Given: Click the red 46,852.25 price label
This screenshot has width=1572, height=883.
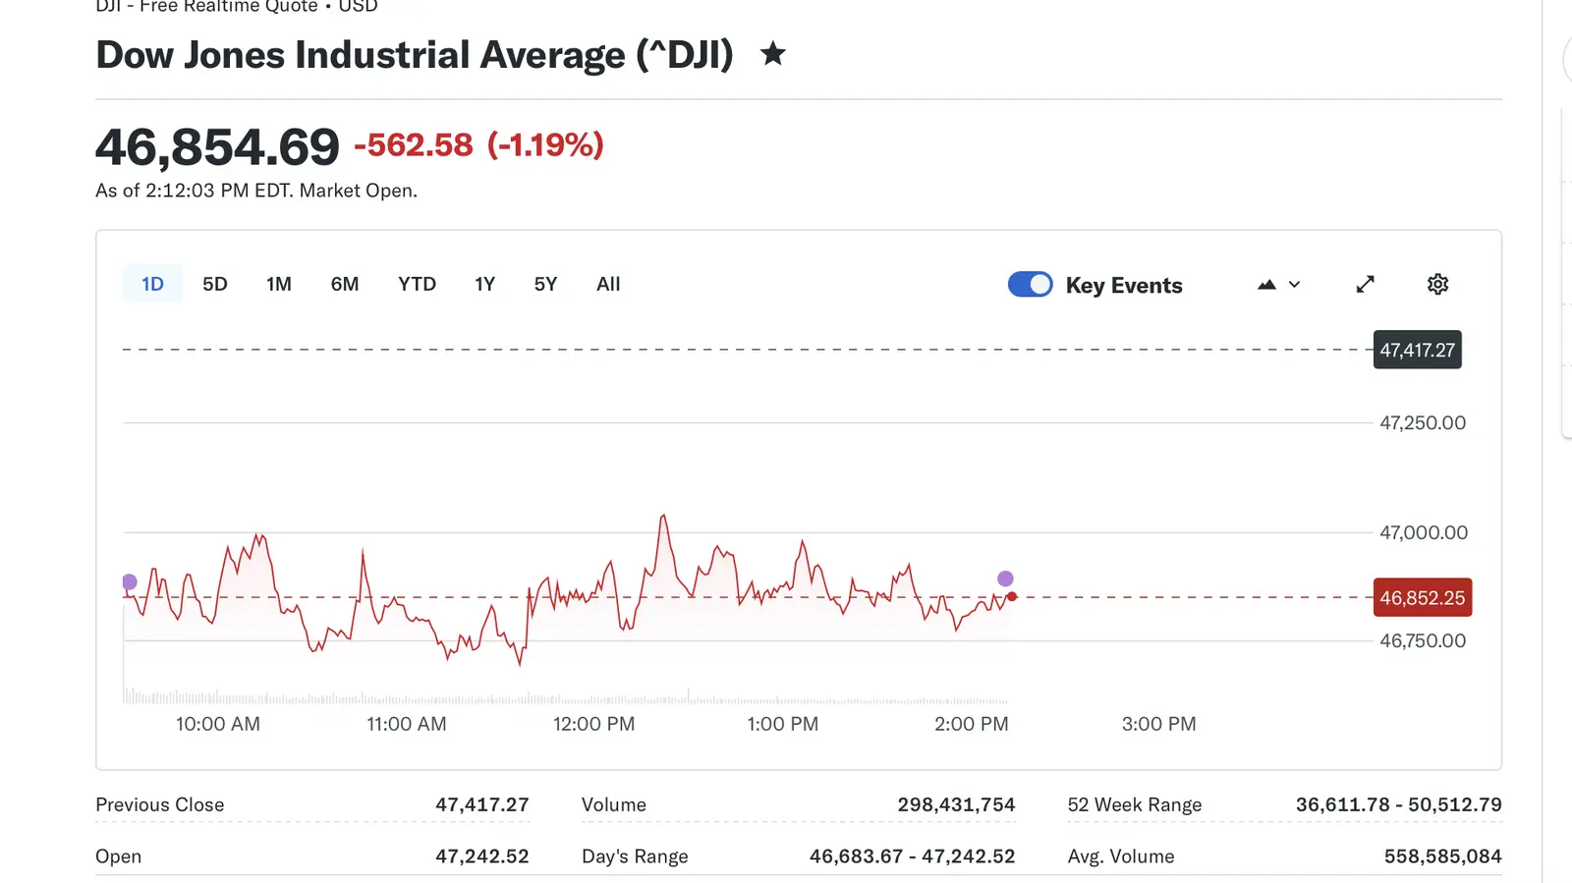Looking at the screenshot, I should point(1422,597).
